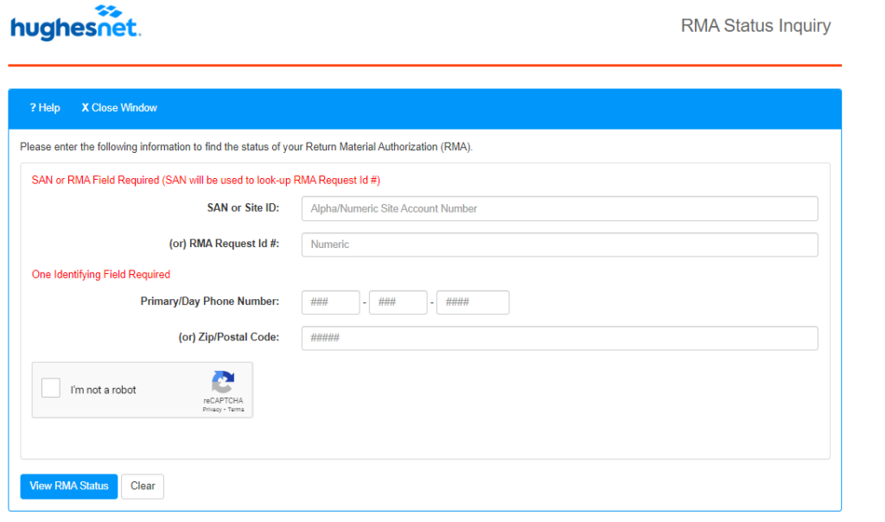Screen dimensions: 885x522
Task: Click the RMA Request Id number field
Action: 559,245
